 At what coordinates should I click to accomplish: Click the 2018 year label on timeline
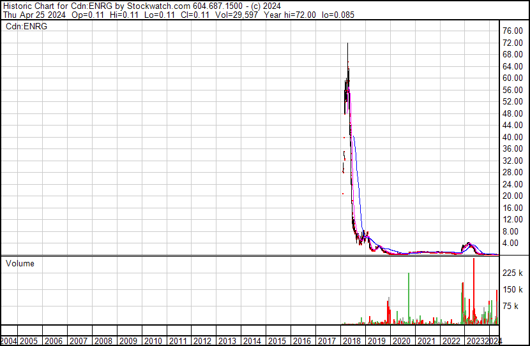351,341
